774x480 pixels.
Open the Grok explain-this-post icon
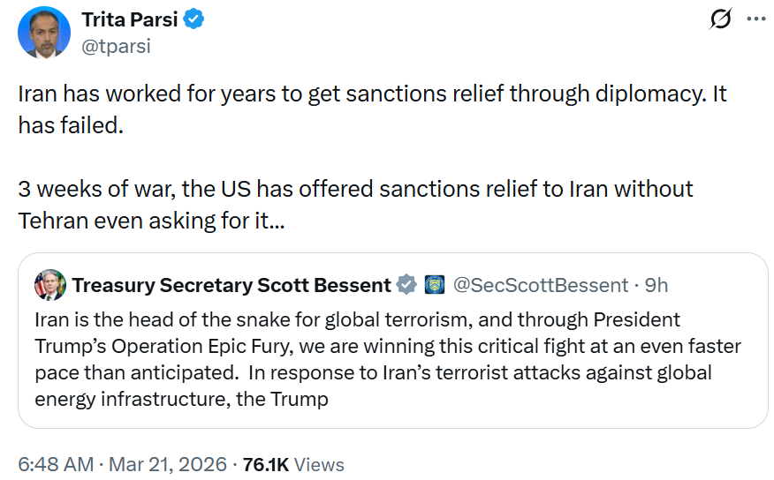point(721,19)
